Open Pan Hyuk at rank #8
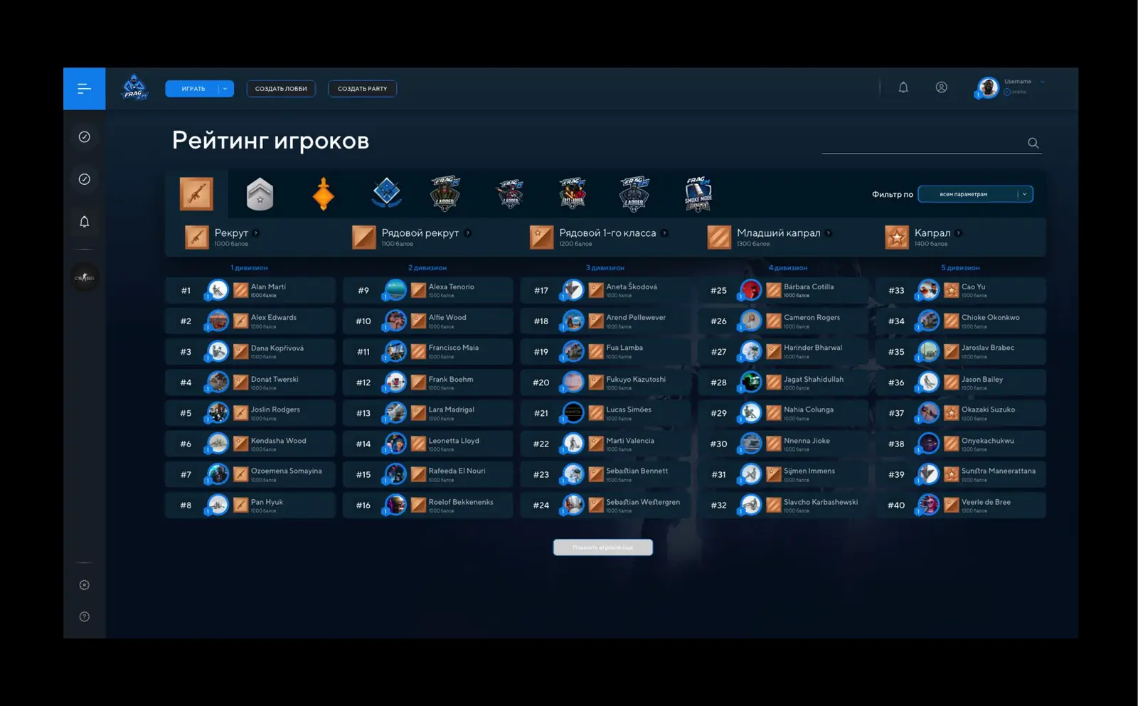Screen dimensions: 1138x706 250,505
